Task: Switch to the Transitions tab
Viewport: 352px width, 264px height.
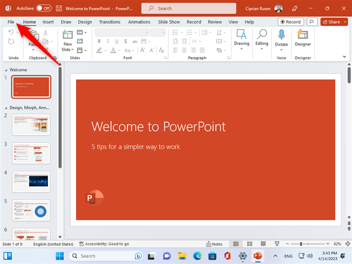Action: click(x=110, y=22)
